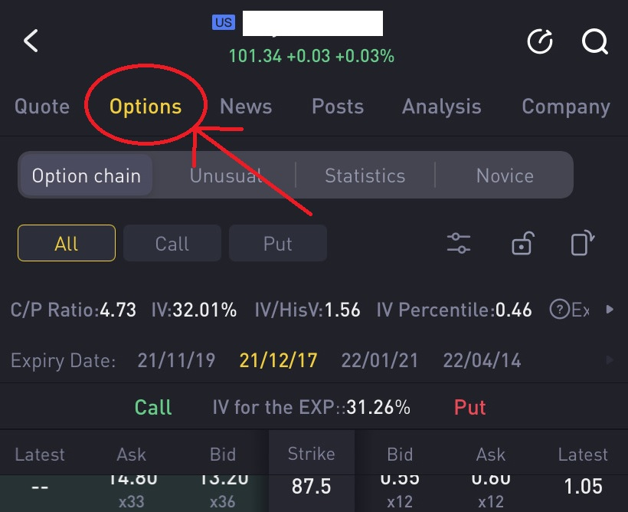Open the Novice sub-tab
Image resolution: width=628 pixels, height=512 pixels.
click(x=505, y=176)
